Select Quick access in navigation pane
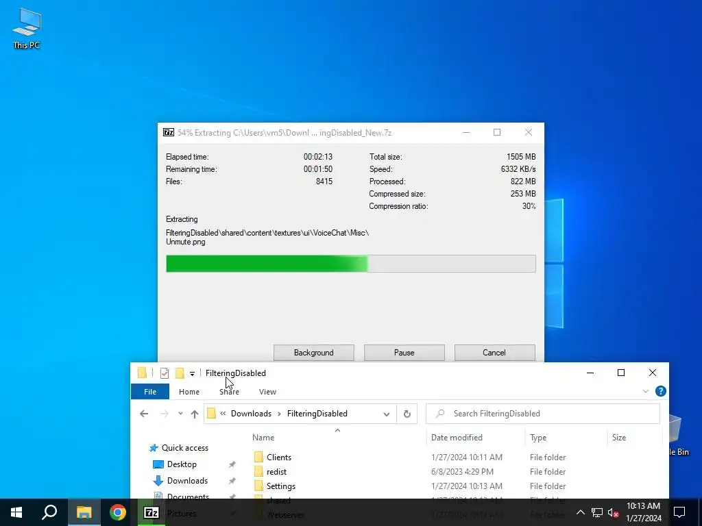 [184, 448]
